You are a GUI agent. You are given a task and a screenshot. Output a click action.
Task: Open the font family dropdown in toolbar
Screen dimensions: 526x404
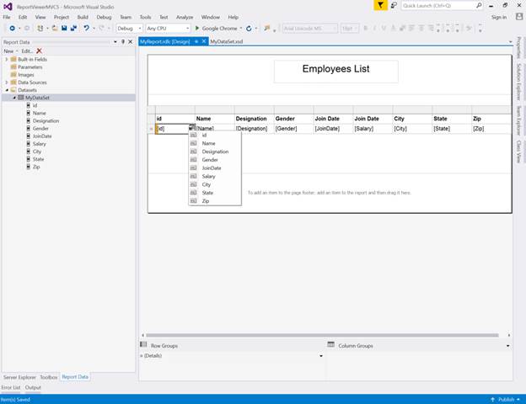310,29
